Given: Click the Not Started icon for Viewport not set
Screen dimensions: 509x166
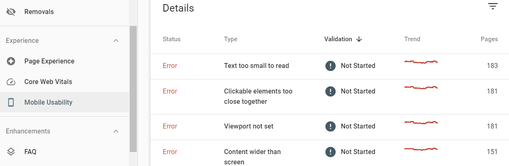Looking at the screenshot, I should pos(331,126).
